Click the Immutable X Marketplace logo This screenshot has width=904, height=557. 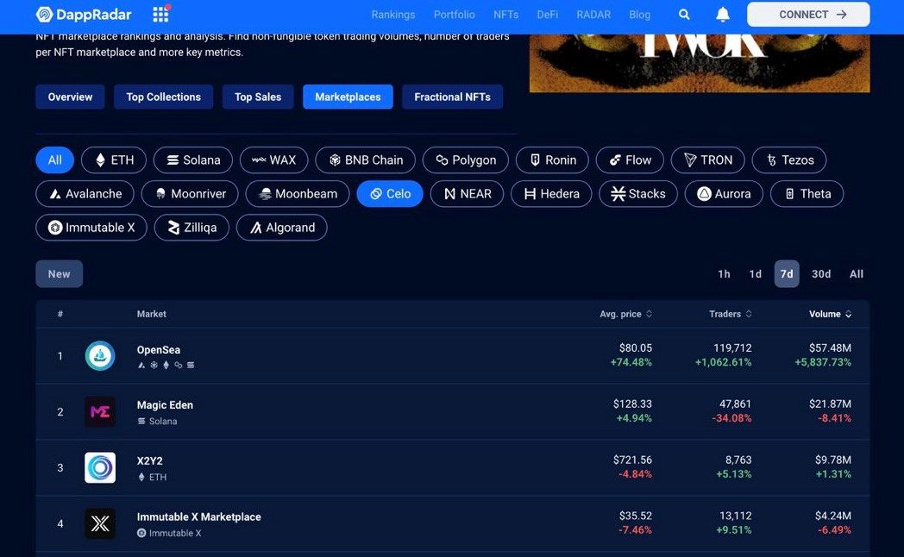point(100,523)
